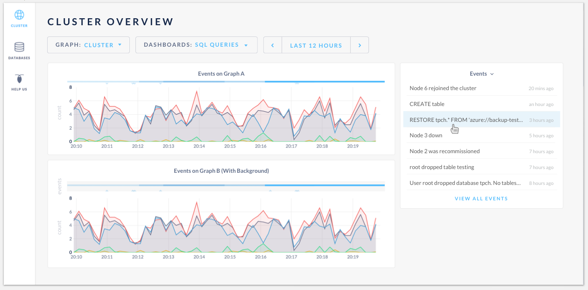Image resolution: width=588 pixels, height=290 pixels.
Task: Advance time range with right chevron
Action: click(x=360, y=45)
